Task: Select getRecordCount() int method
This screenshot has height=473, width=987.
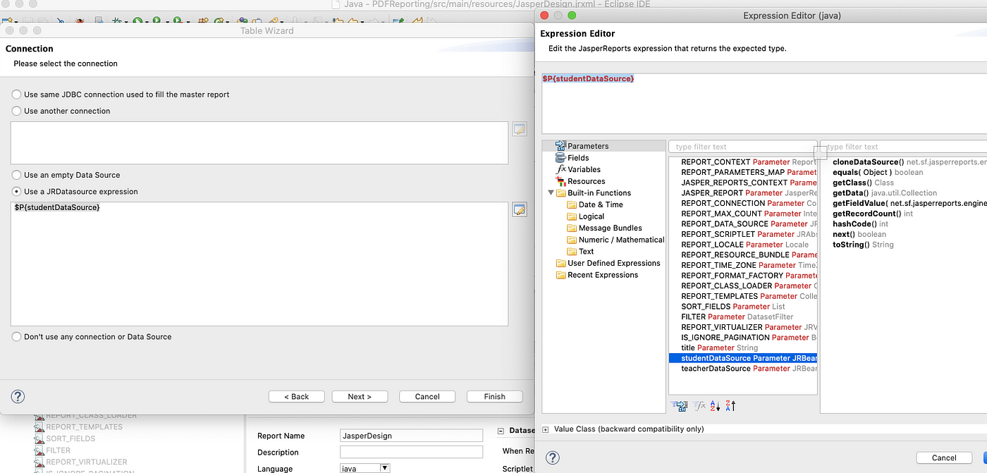Action: point(873,214)
